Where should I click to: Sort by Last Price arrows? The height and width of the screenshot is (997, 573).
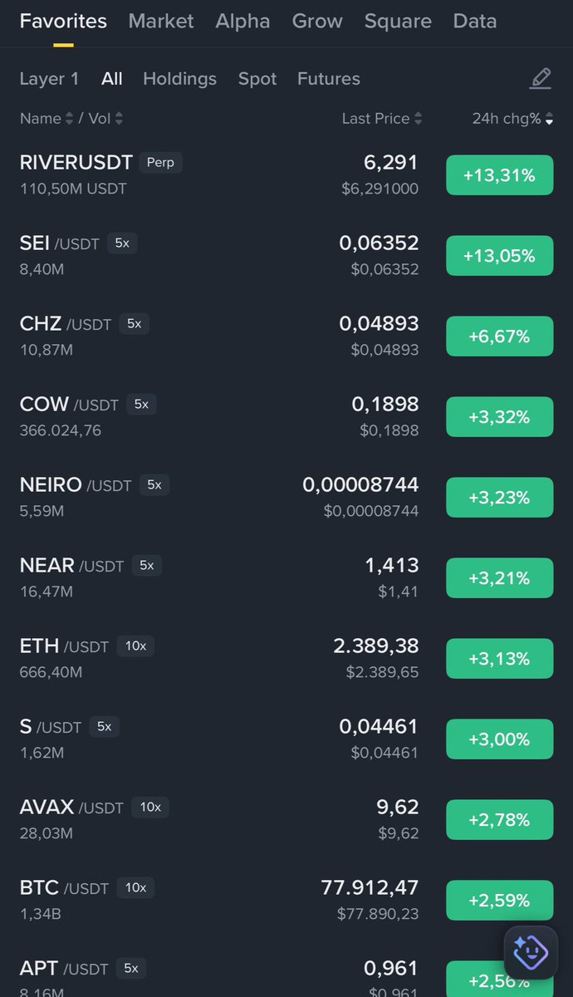click(418, 119)
